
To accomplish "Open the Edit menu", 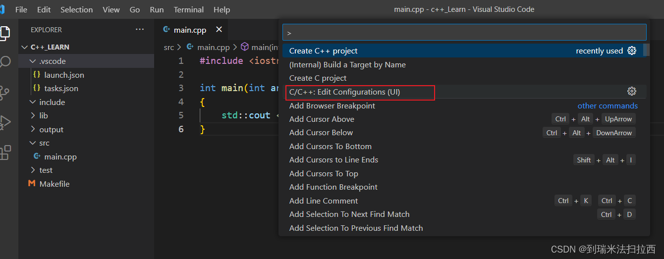I will pos(44,9).
